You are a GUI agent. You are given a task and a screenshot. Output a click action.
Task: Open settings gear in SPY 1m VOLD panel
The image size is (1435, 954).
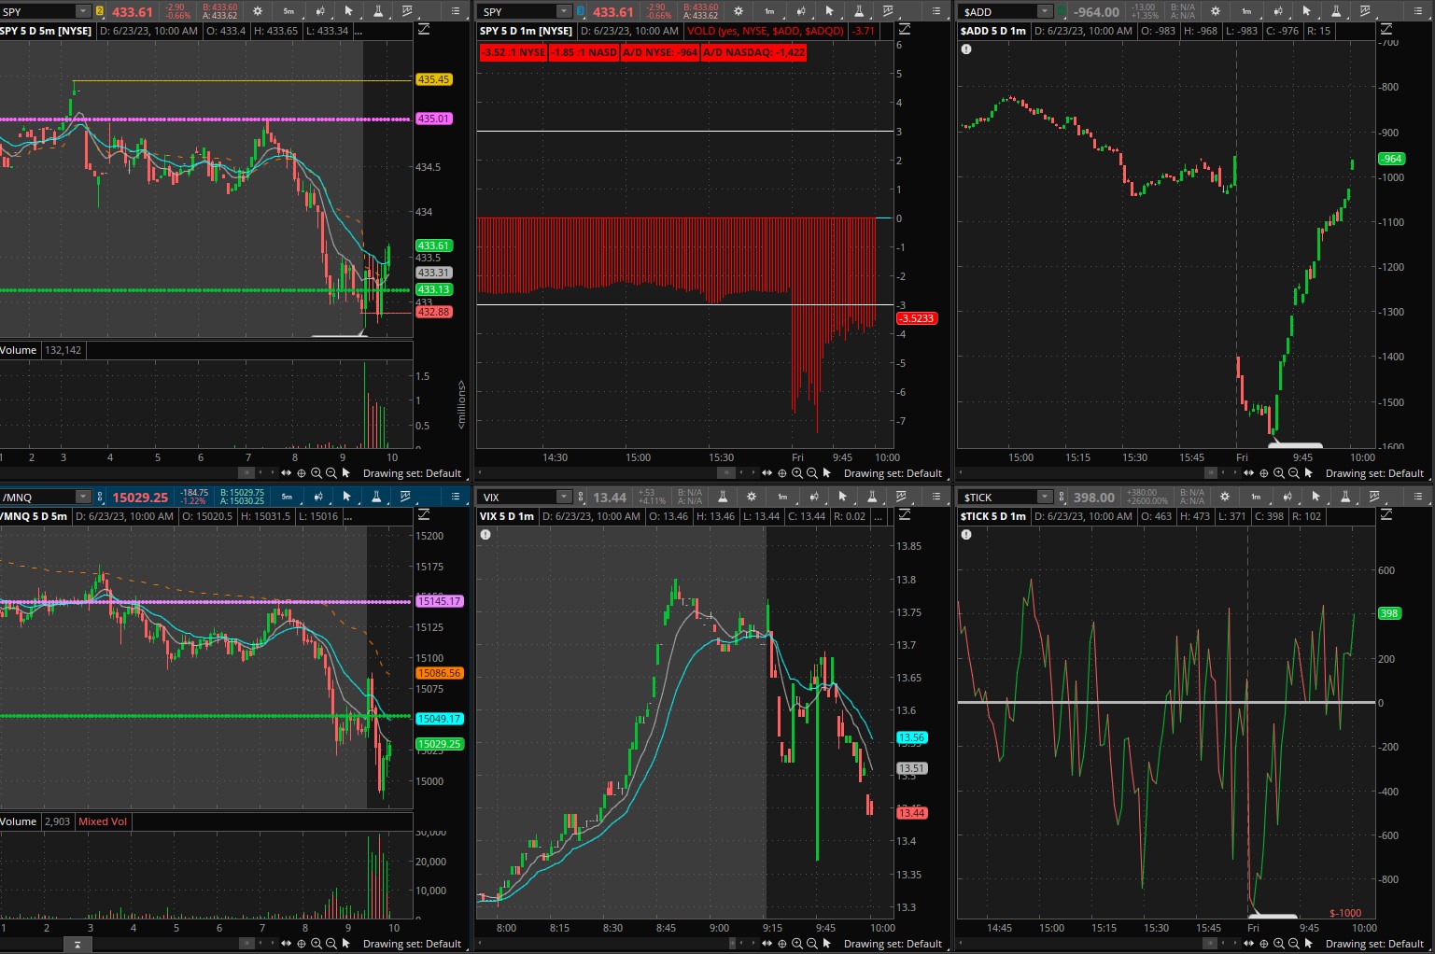click(738, 11)
